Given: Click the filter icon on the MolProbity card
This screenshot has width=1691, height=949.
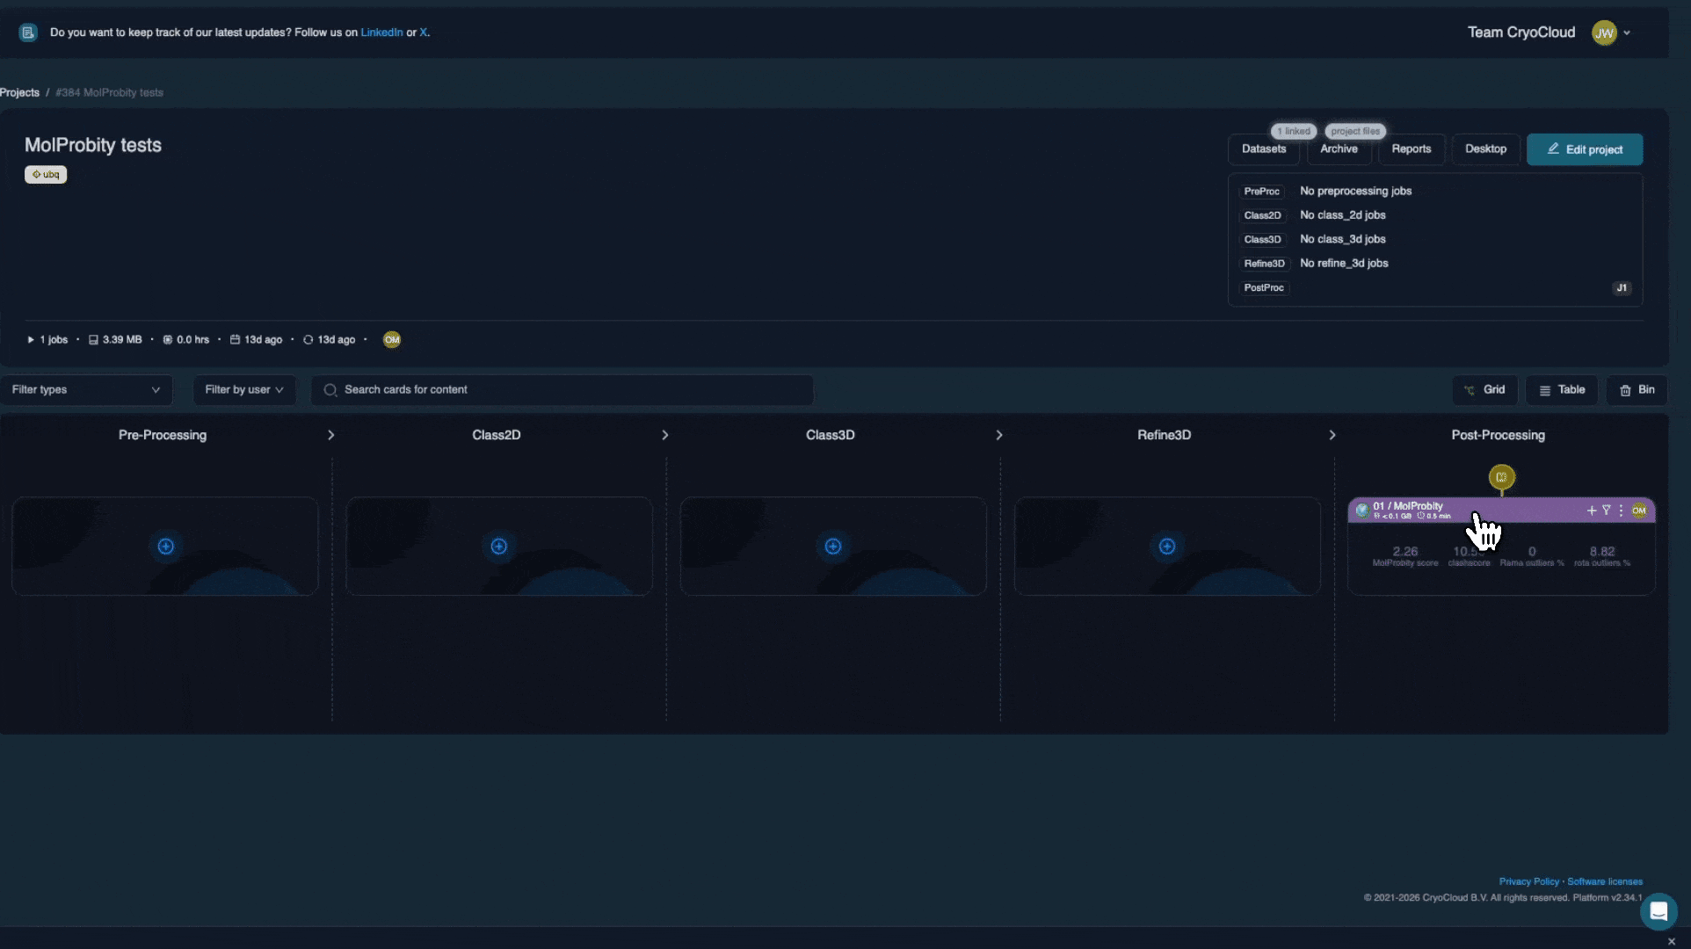Looking at the screenshot, I should [x=1607, y=511].
